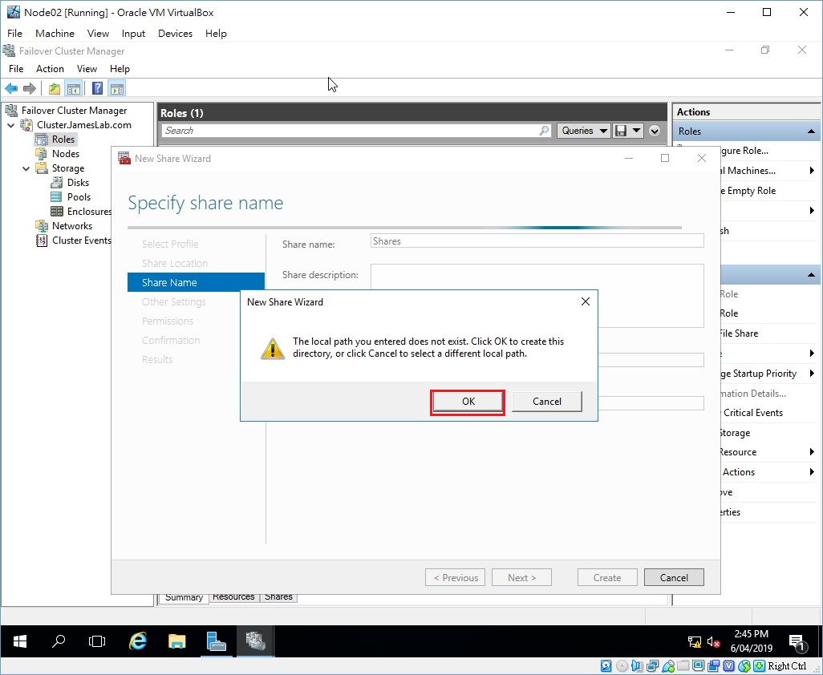This screenshot has width=823, height=675.
Task: Click the VirtualBox network adapters status icon
Action: (x=653, y=666)
